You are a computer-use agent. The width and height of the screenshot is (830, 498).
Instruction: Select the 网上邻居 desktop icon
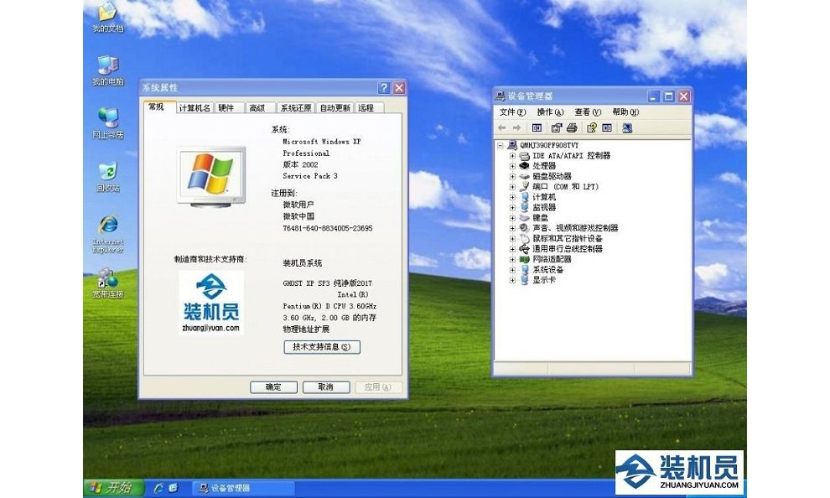[x=107, y=122]
